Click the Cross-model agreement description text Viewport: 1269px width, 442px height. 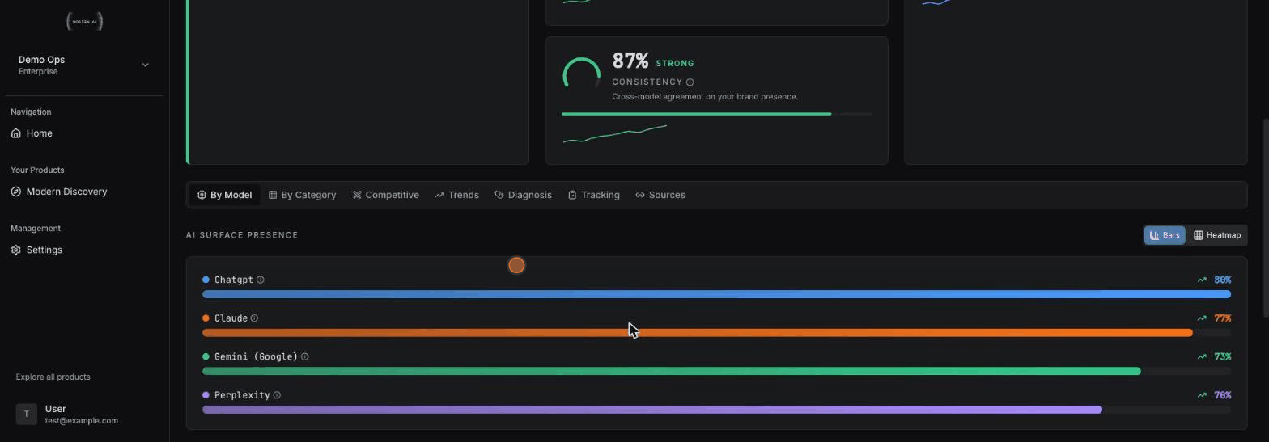(705, 97)
